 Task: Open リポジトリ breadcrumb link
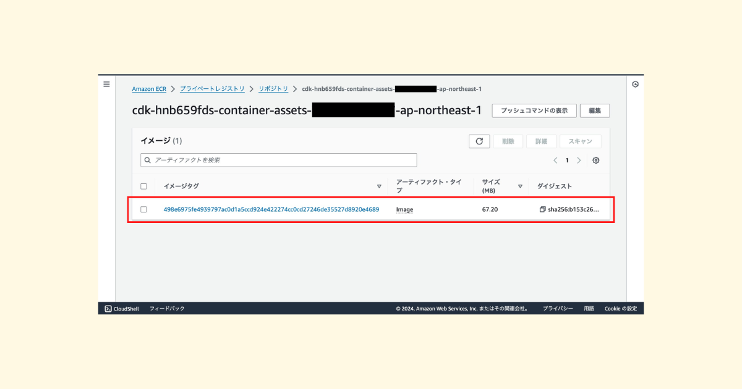(273, 89)
